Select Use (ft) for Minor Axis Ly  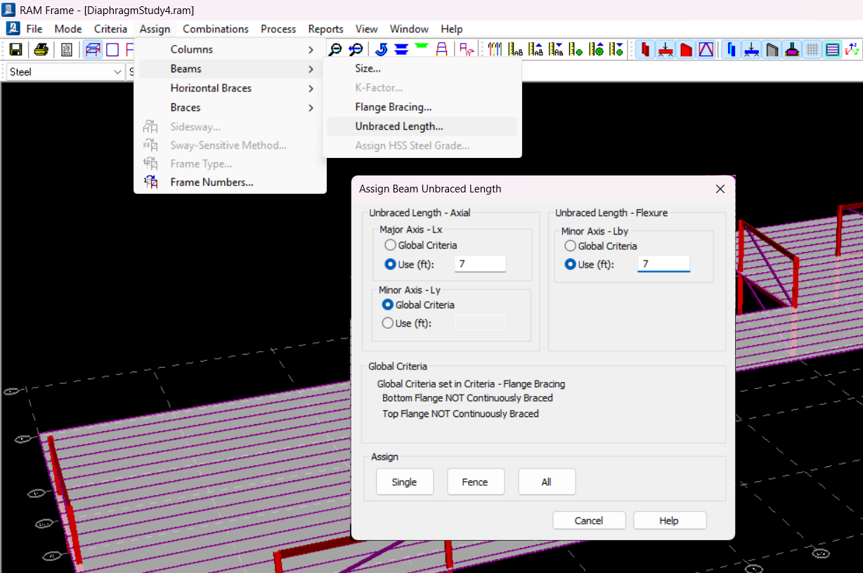389,323
